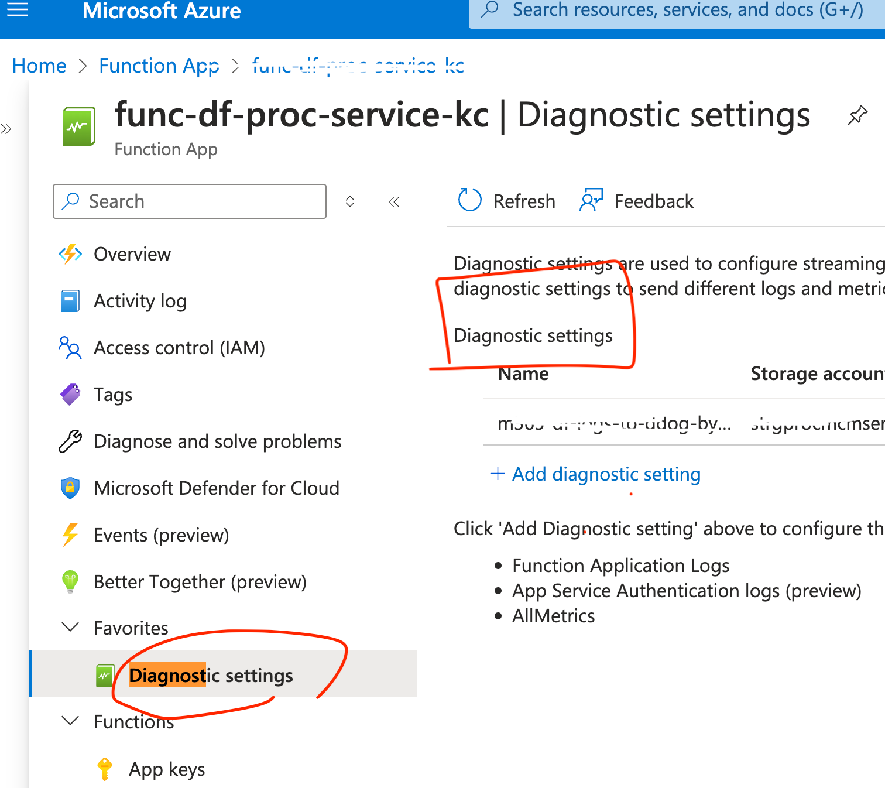Collapse the resource menu with double chevron
Image resolution: width=885 pixels, height=788 pixels.
(x=394, y=202)
